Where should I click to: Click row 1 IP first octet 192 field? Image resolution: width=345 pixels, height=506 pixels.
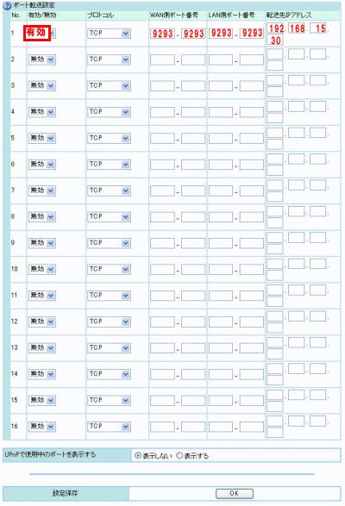(x=275, y=28)
